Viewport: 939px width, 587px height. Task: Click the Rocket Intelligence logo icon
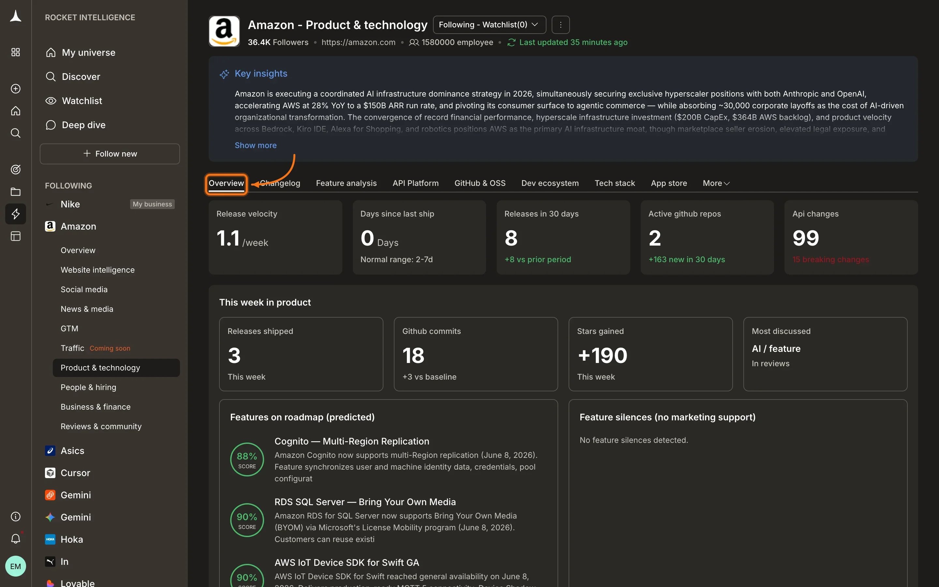click(16, 16)
